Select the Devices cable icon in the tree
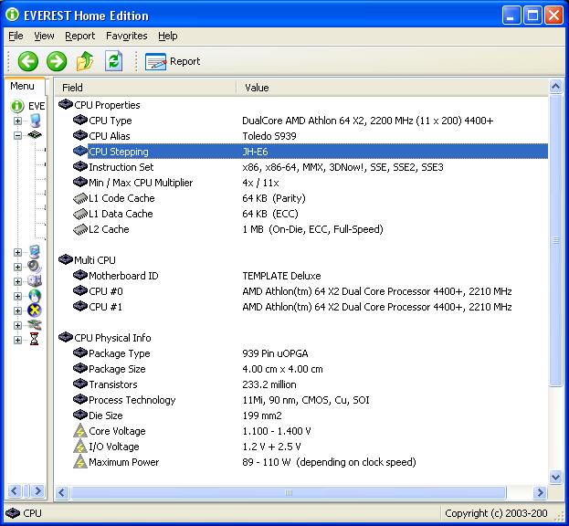This screenshot has height=526, width=569. coord(35,325)
